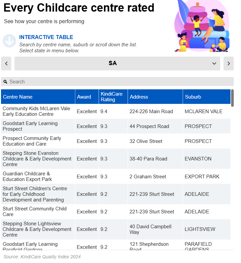Select Sturt Street Community Child Care row

[x=35, y=211]
